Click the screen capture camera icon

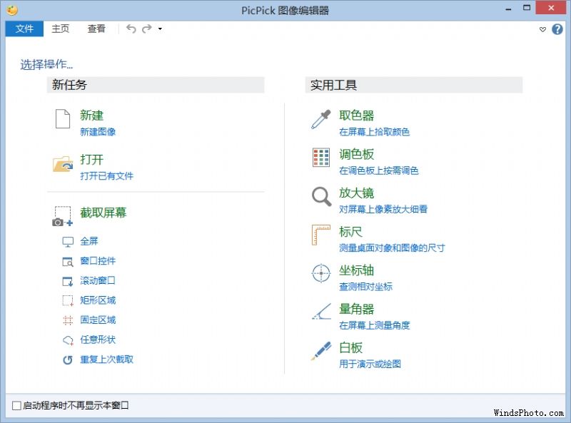(x=62, y=216)
